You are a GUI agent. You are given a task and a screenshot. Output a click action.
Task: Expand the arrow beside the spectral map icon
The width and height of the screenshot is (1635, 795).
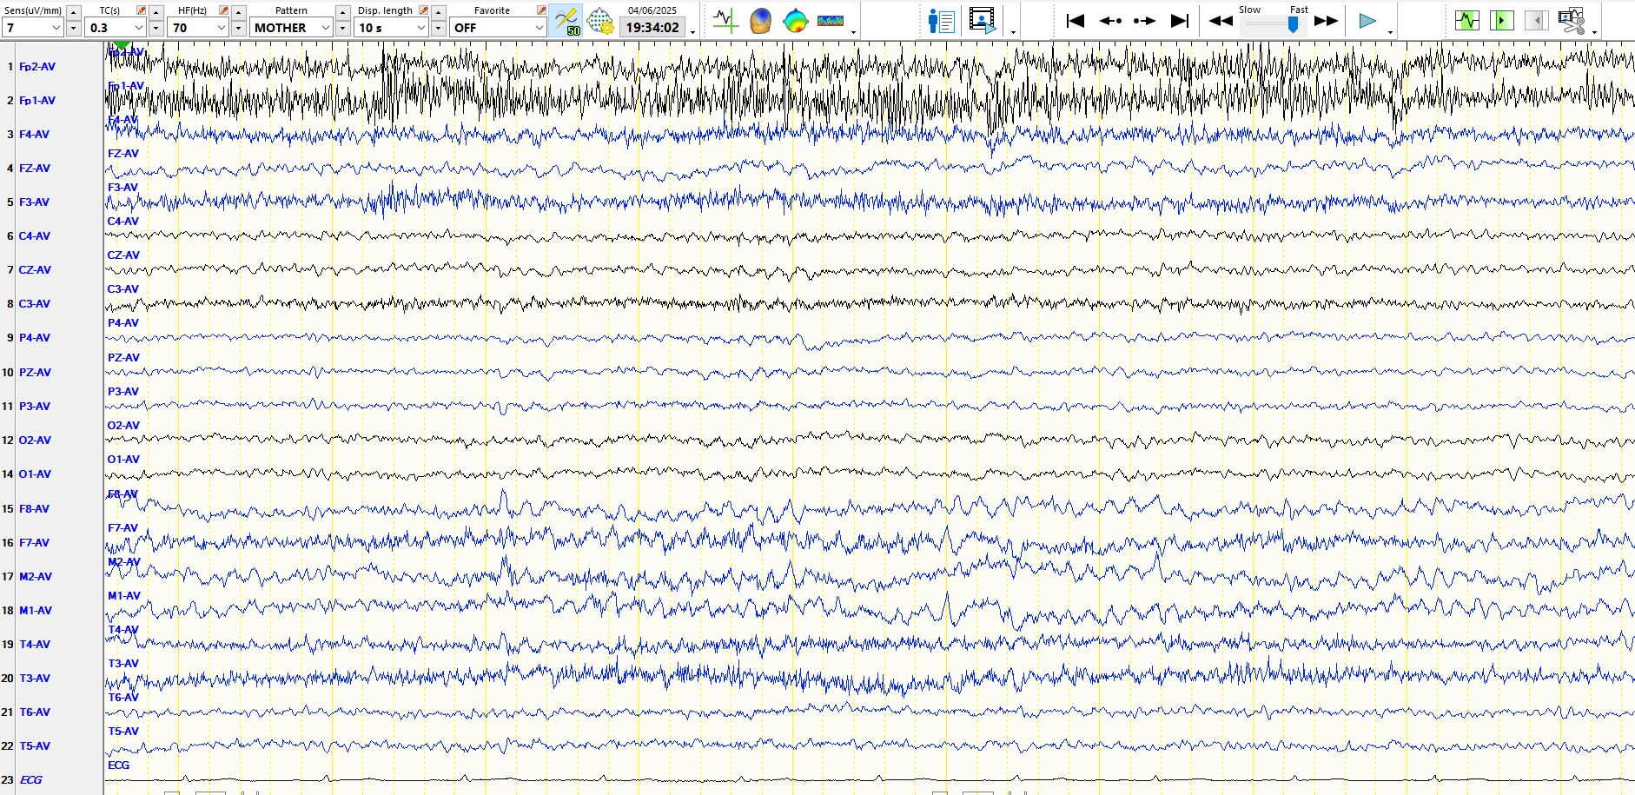(853, 32)
